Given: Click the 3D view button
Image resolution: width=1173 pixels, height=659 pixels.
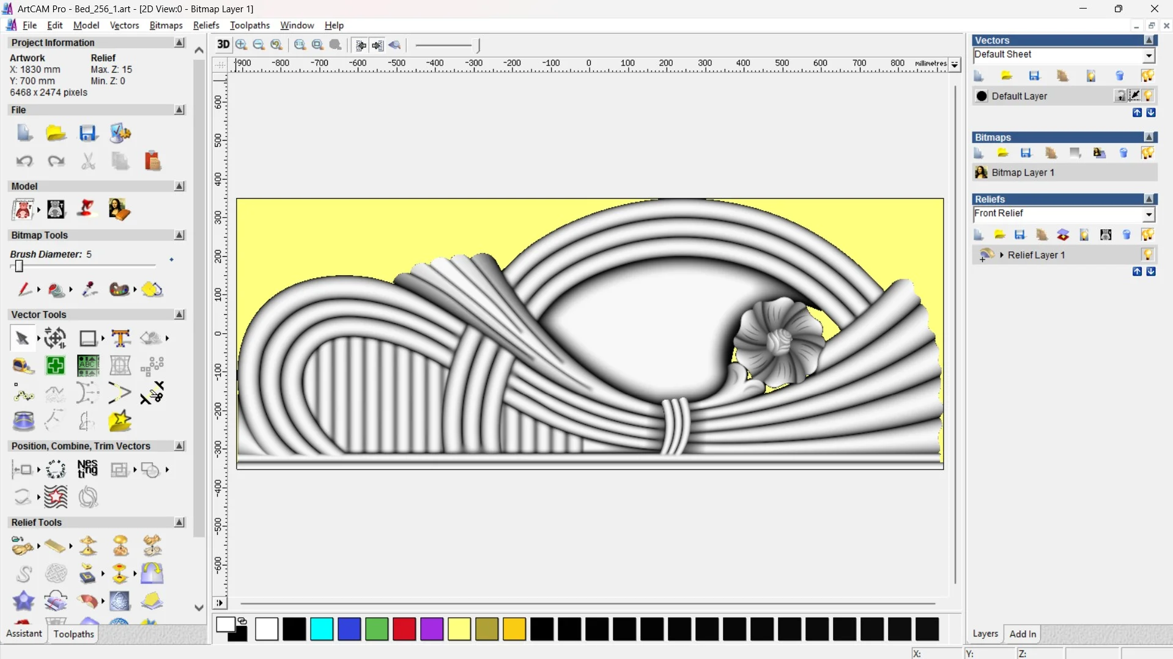Looking at the screenshot, I should [223, 45].
